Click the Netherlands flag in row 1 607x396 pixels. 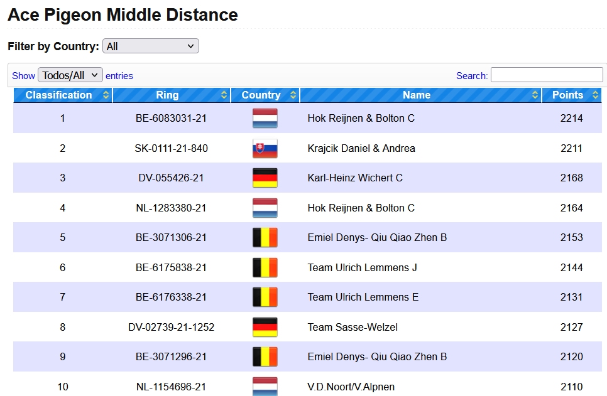[x=265, y=118]
